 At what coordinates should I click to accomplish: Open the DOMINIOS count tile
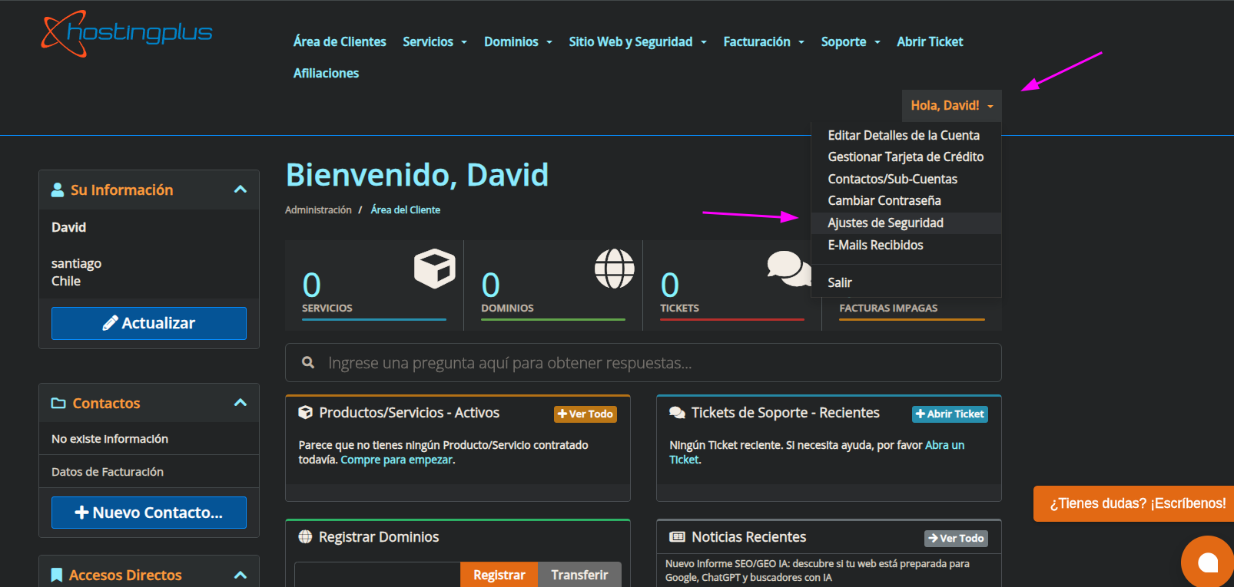(x=553, y=285)
